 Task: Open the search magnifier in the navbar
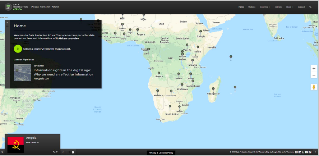click(310, 7)
